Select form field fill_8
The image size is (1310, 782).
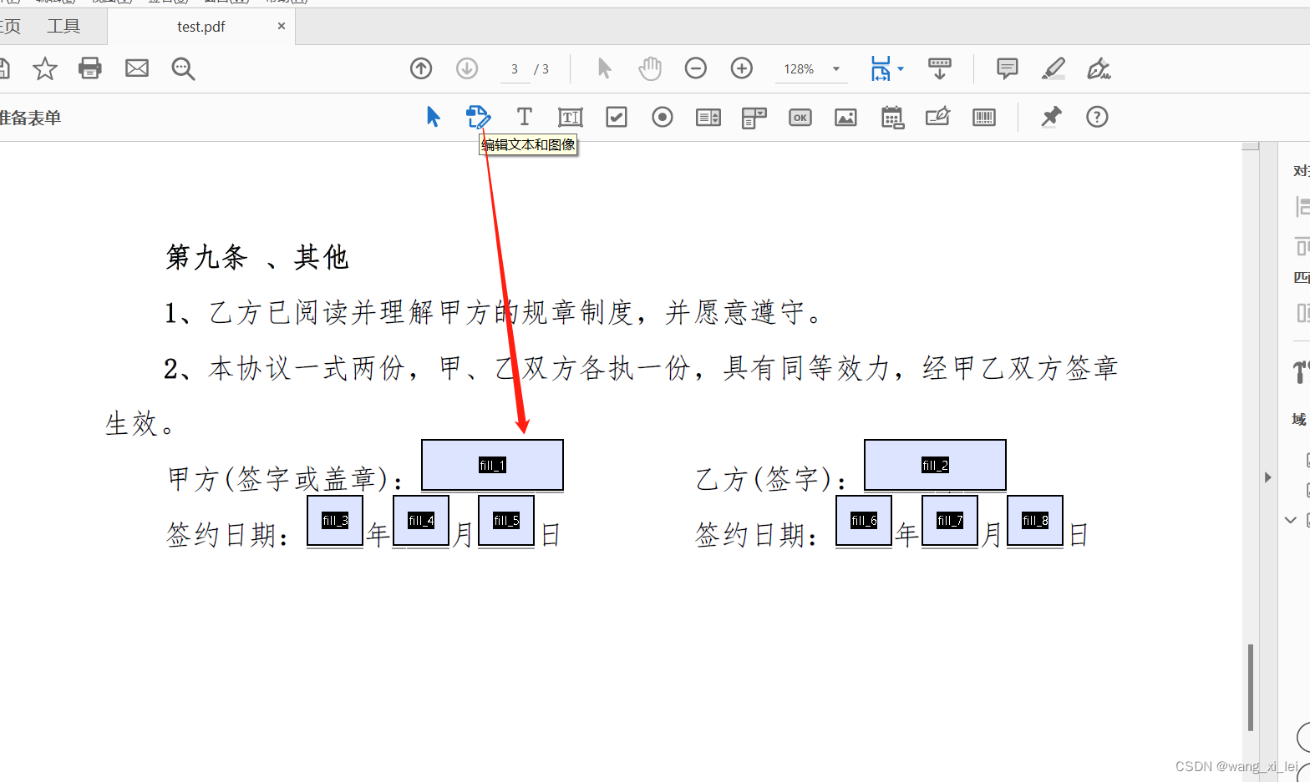(x=1035, y=521)
